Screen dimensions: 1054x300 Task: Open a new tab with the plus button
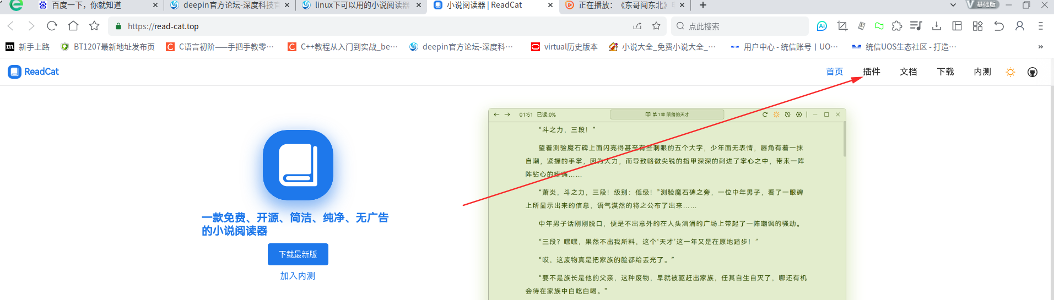click(702, 5)
